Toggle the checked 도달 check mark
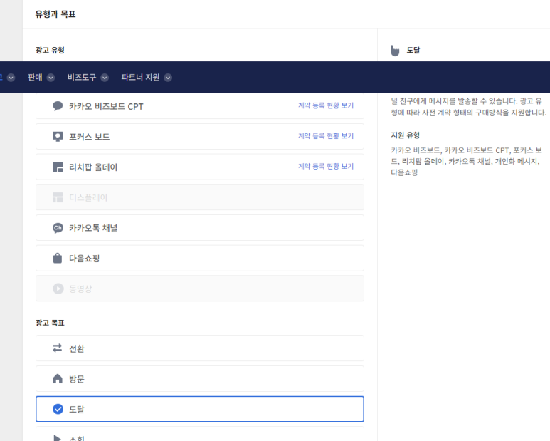Viewport: 550px width, 441px height. point(58,409)
